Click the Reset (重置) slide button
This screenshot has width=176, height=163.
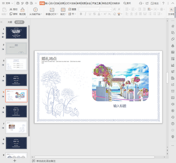(x=72, y=9)
